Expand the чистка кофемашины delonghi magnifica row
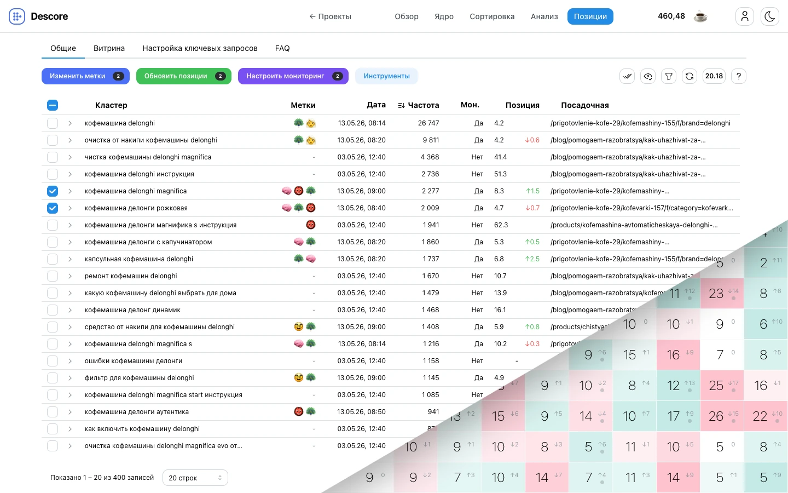Viewport: 788px width, 493px height. [70, 157]
